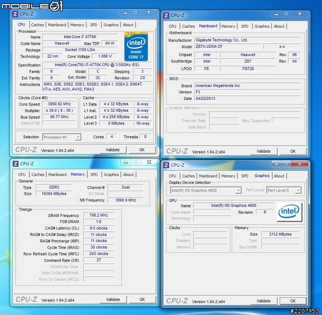Click Validate in the CPU window
The height and width of the screenshot is (315, 322).
point(113,150)
